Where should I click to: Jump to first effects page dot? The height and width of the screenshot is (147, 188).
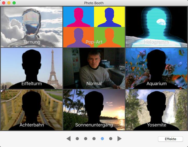click(x=77, y=139)
